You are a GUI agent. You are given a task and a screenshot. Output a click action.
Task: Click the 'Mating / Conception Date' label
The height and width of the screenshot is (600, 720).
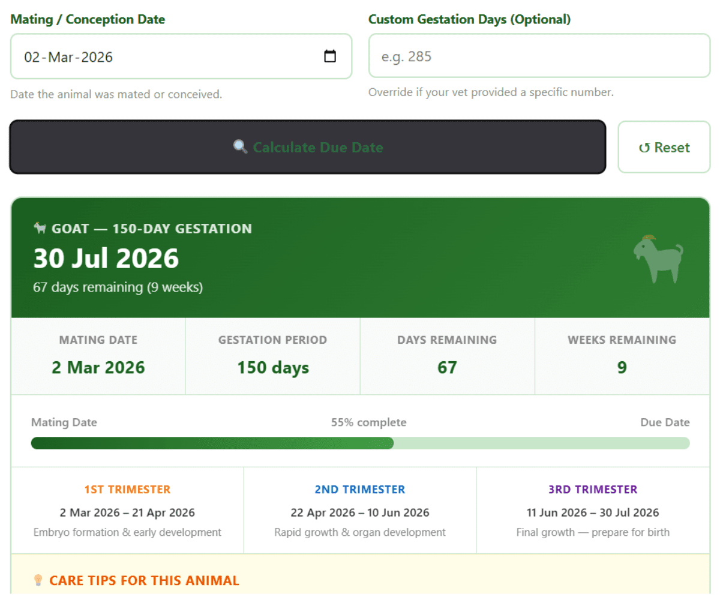(88, 19)
